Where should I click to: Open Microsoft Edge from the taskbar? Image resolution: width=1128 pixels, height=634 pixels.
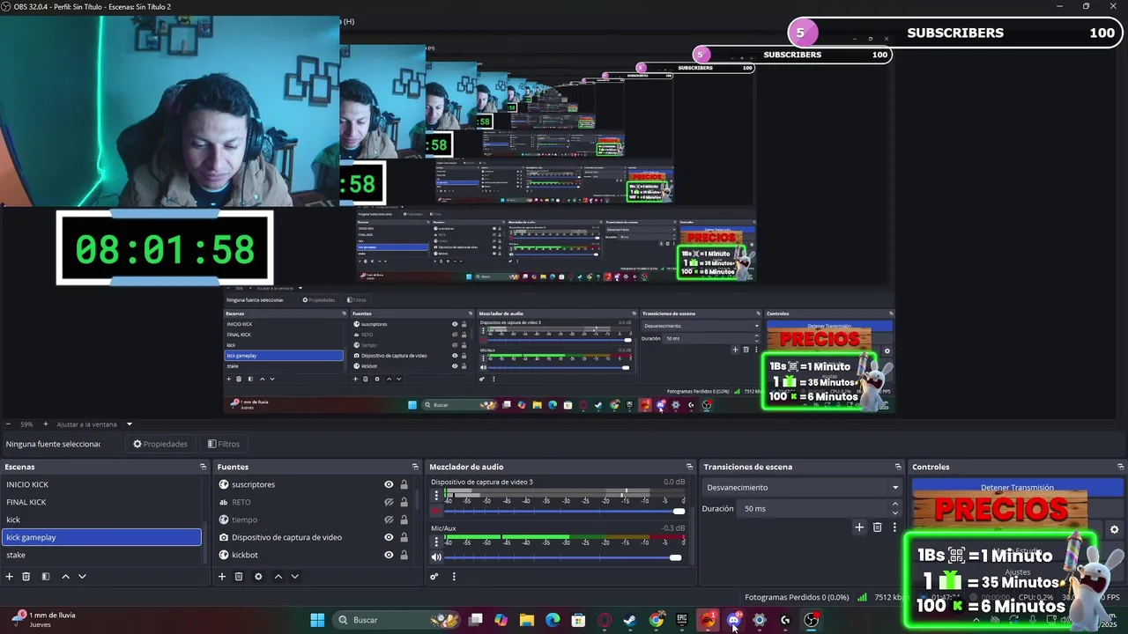[553, 620]
